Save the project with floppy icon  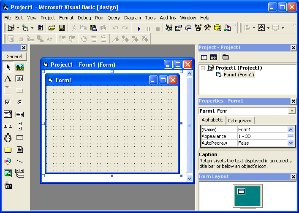point(62,28)
